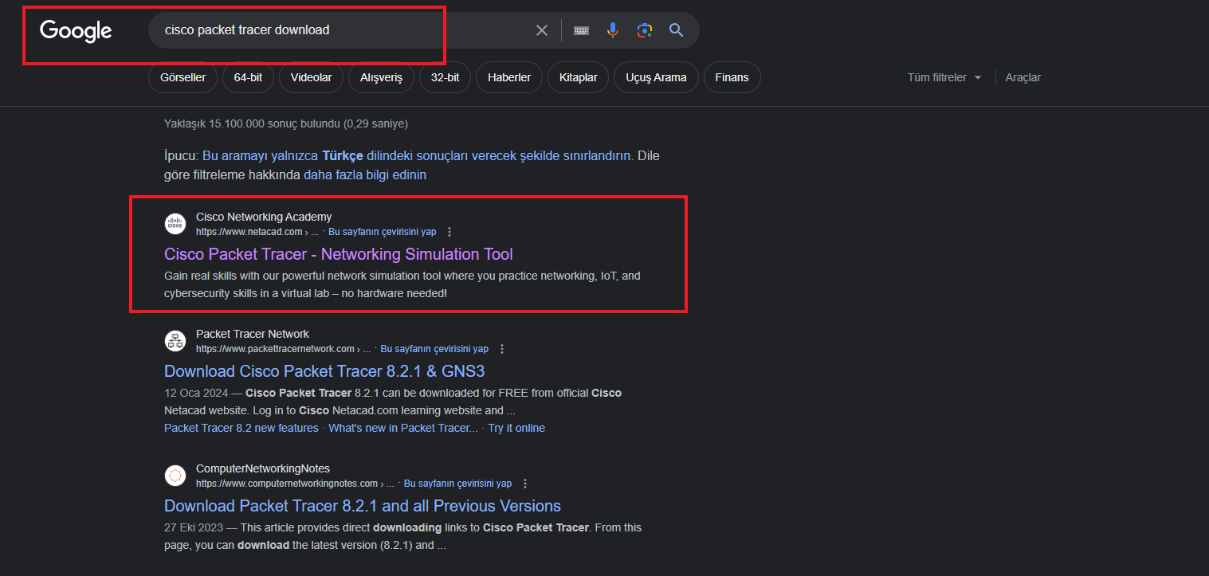Click daha fazla bilgi edinin link
This screenshot has height=576, width=1209.
[365, 174]
